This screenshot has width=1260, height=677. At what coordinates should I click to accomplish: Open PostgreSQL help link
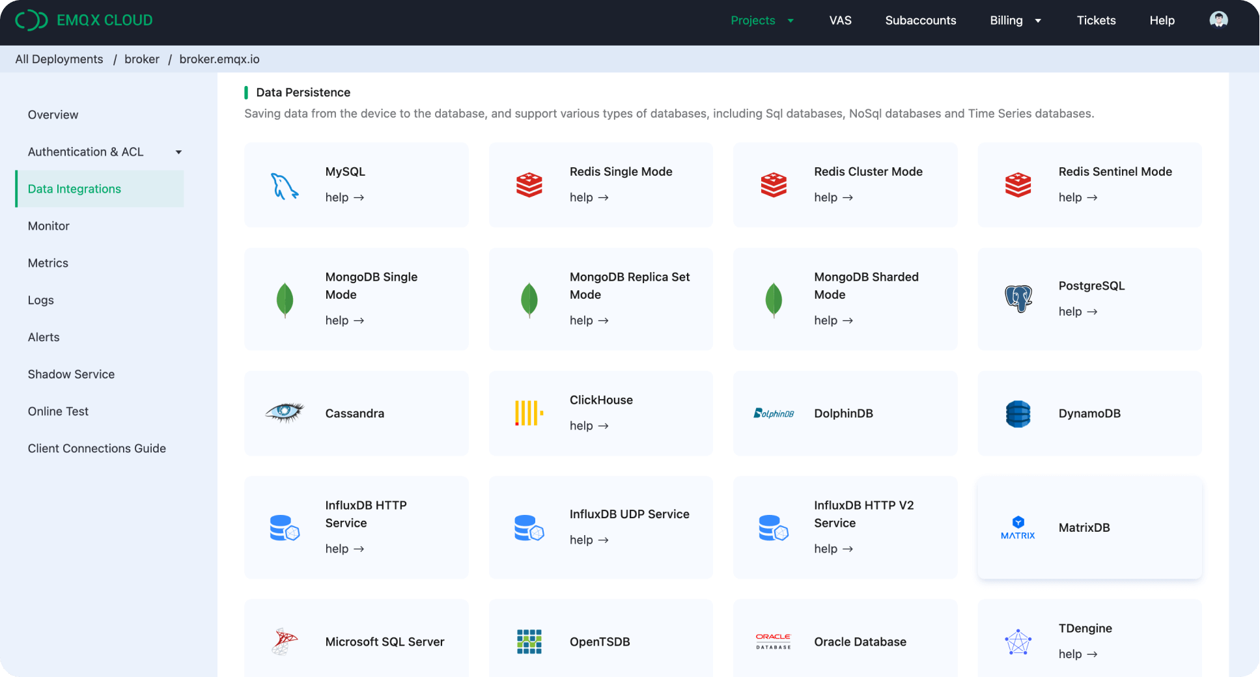tap(1078, 312)
